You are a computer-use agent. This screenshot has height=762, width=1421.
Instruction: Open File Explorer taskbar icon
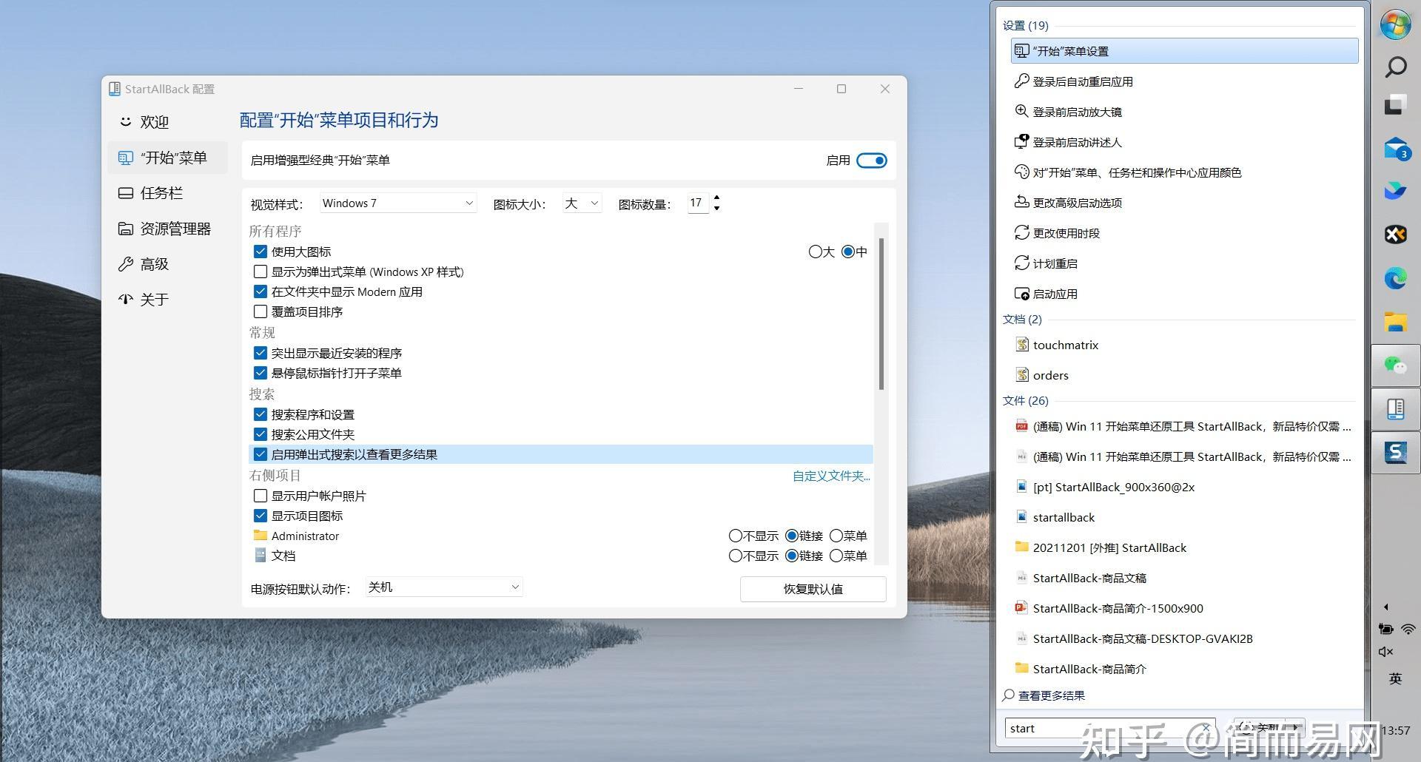point(1395,322)
